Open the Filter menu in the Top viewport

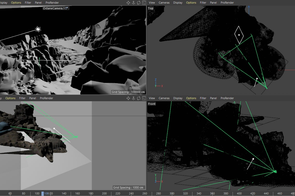tap(203, 3)
